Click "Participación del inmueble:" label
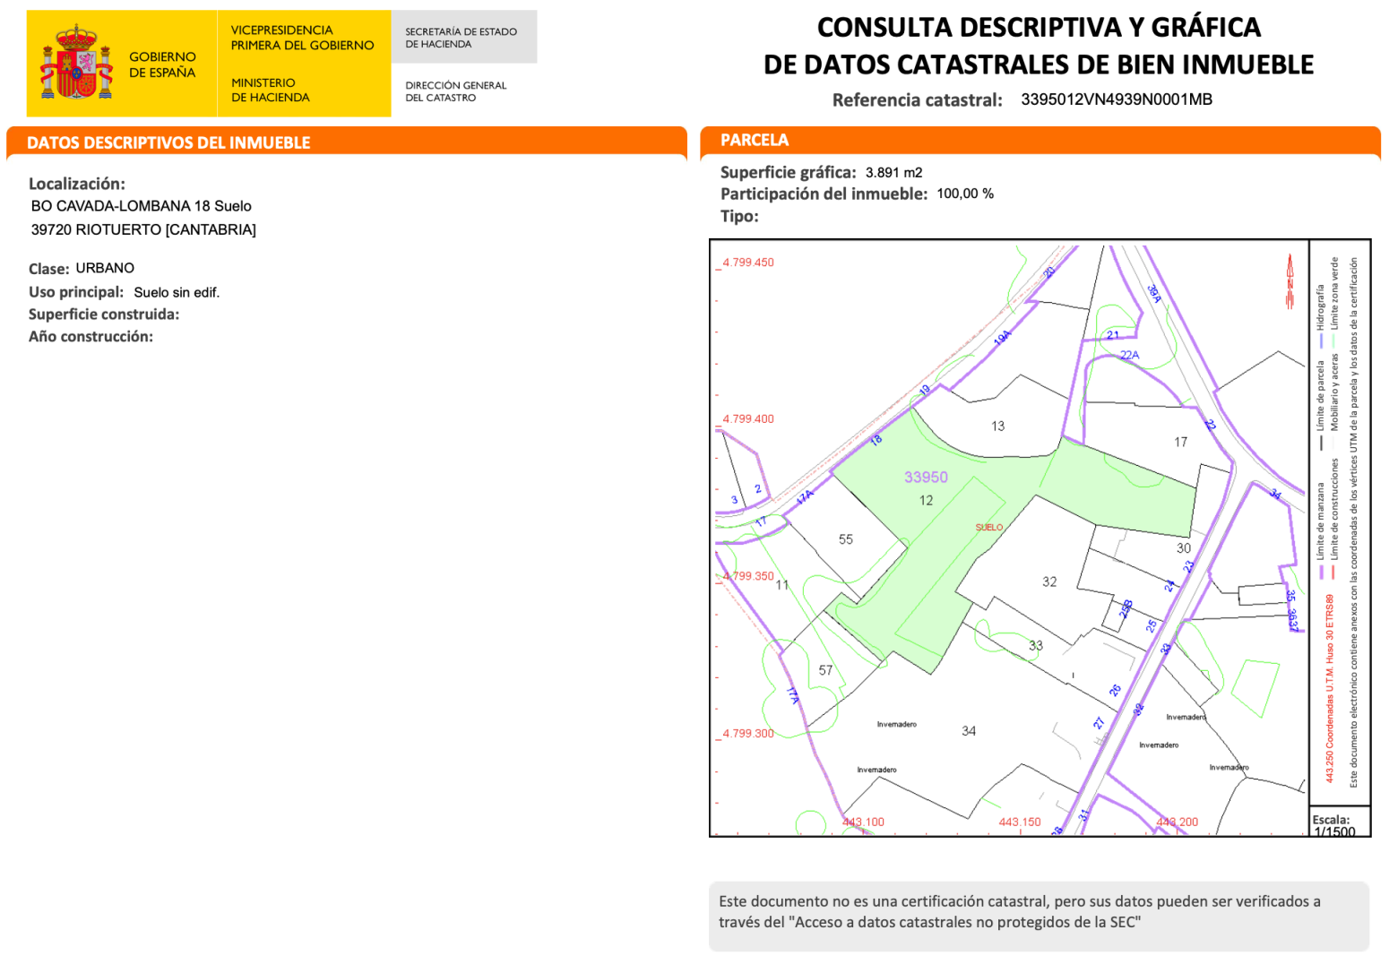This screenshot has width=1389, height=956. point(824,194)
